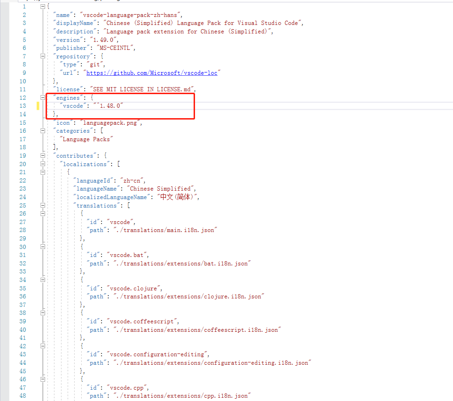Collapse the clojure entry fold marker on line 34
Screen dimensions: 453x401
click(43, 280)
